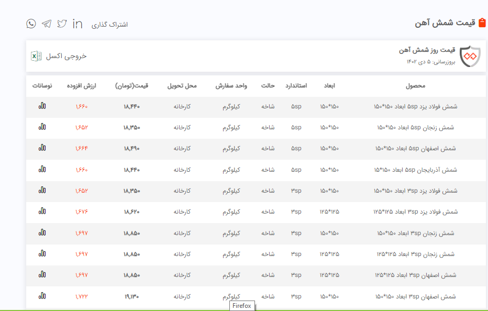Select price 19,130 in last row
488x311 pixels.
coord(132,296)
